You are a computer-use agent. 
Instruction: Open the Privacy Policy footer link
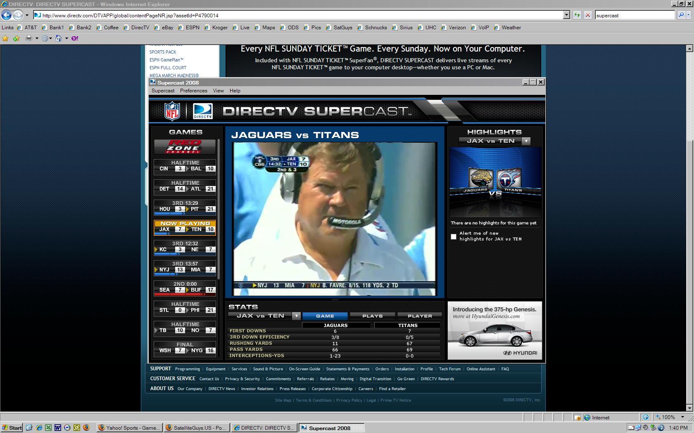(x=349, y=400)
